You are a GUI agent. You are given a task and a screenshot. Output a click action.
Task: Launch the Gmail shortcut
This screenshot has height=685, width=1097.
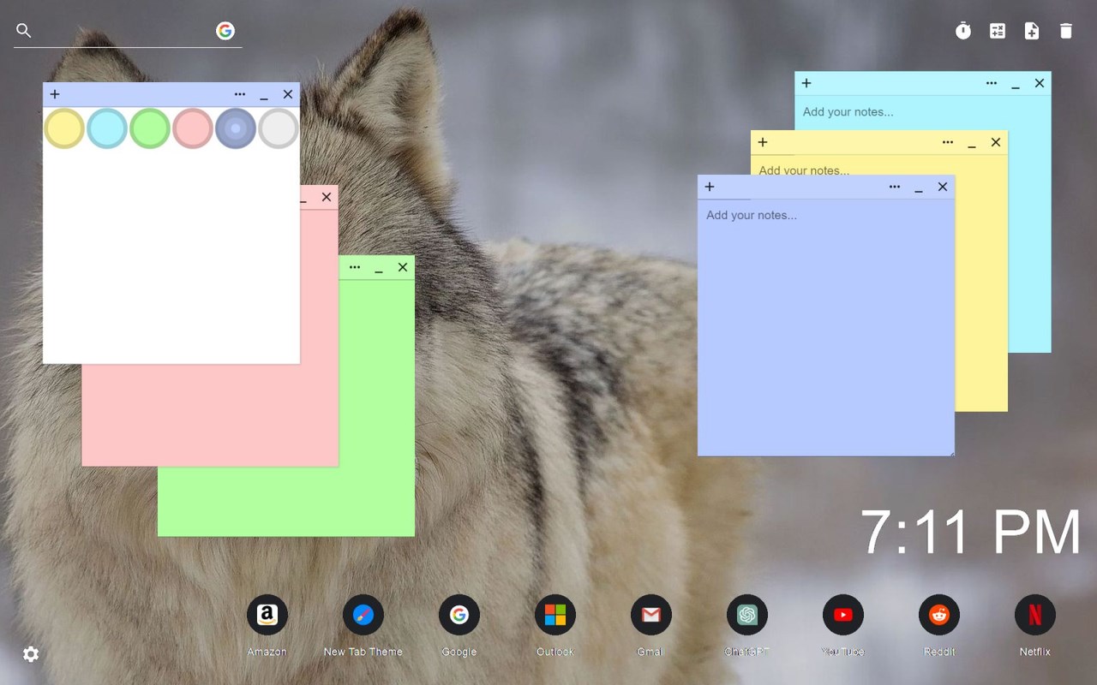[651, 615]
